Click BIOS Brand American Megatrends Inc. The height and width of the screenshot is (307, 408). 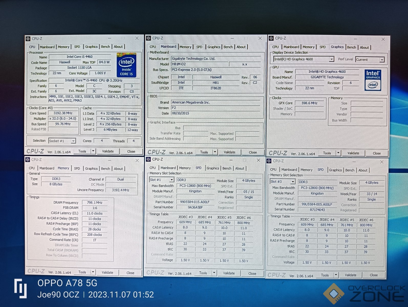(216, 102)
